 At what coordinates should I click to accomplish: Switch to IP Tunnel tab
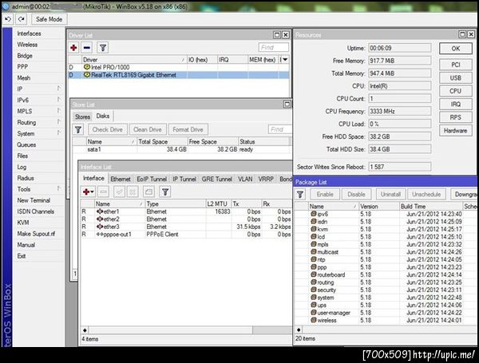pyautogui.click(x=184, y=180)
